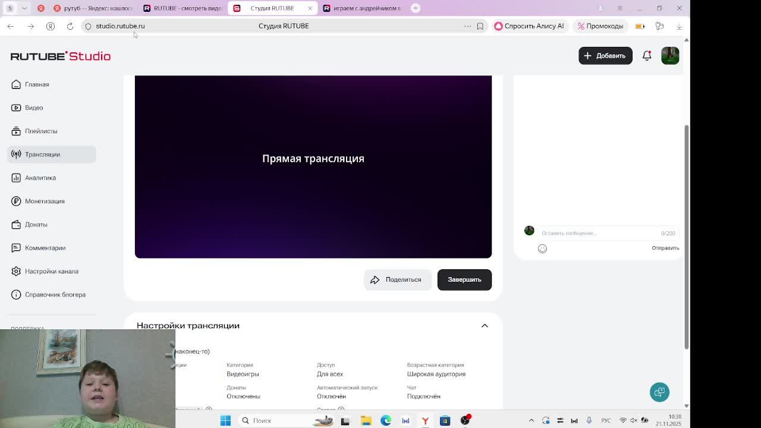This screenshot has height=428, width=761.
Task: Click the Добавить button
Action: (605, 55)
